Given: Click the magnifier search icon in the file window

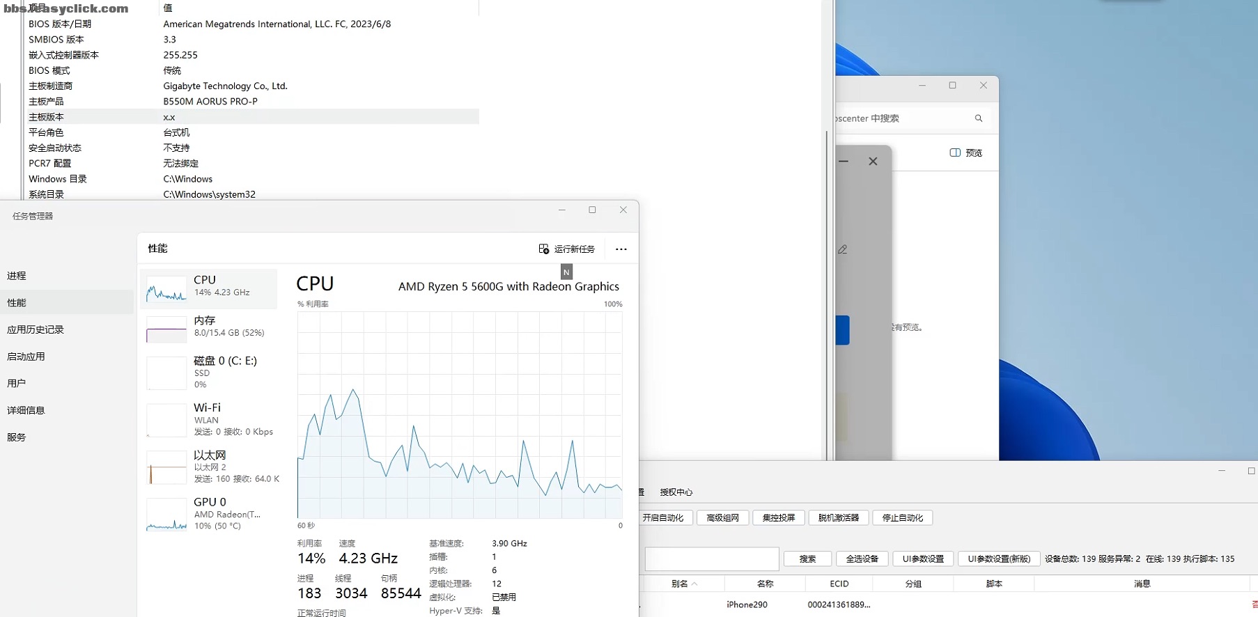Looking at the screenshot, I should point(979,118).
